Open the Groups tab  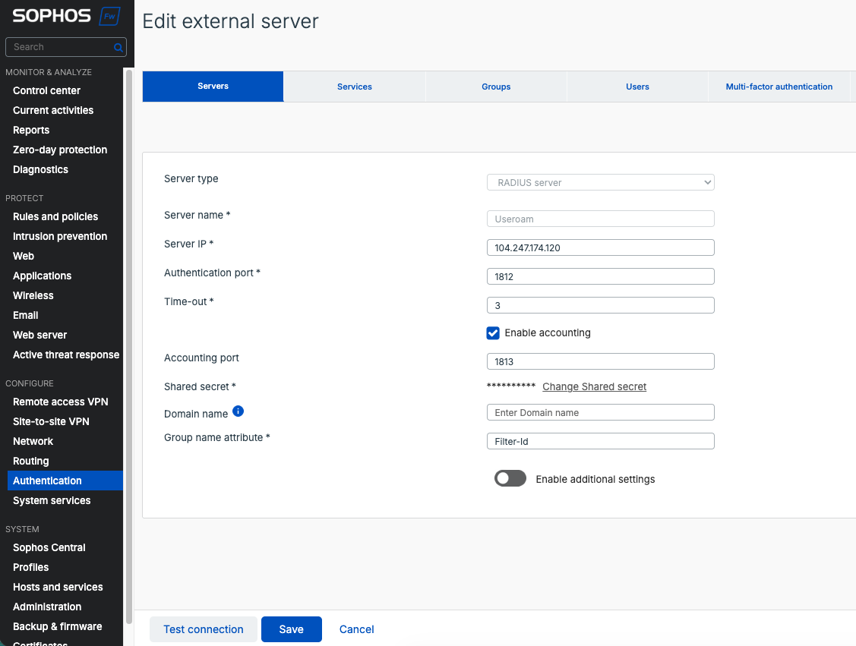click(496, 87)
